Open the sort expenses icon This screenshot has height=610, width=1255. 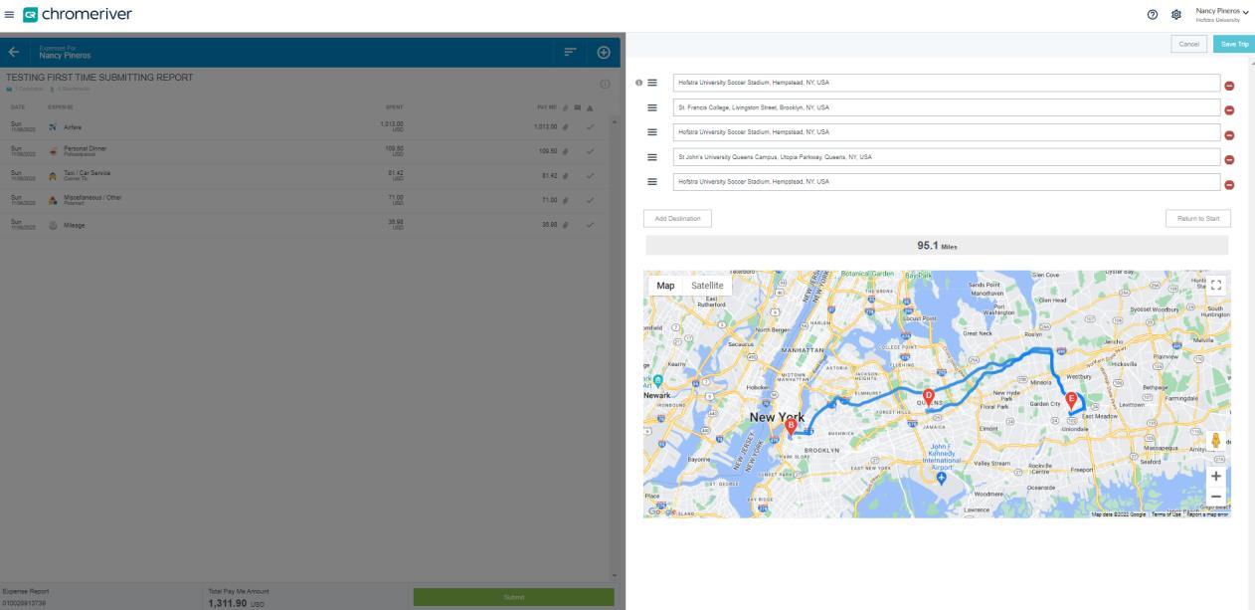click(x=572, y=52)
